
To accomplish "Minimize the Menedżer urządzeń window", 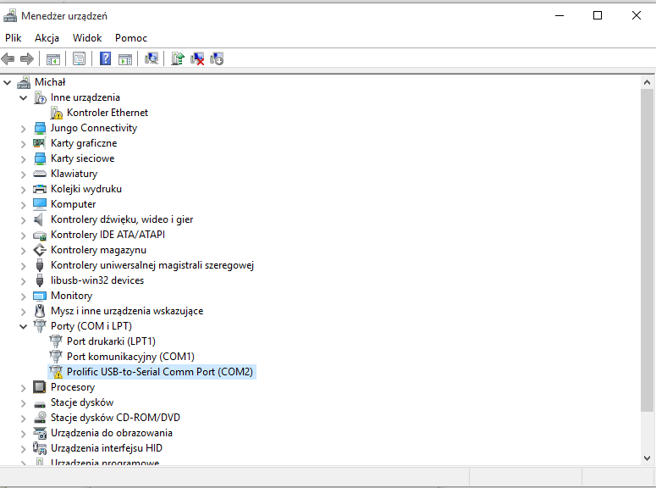I will pyautogui.click(x=560, y=16).
